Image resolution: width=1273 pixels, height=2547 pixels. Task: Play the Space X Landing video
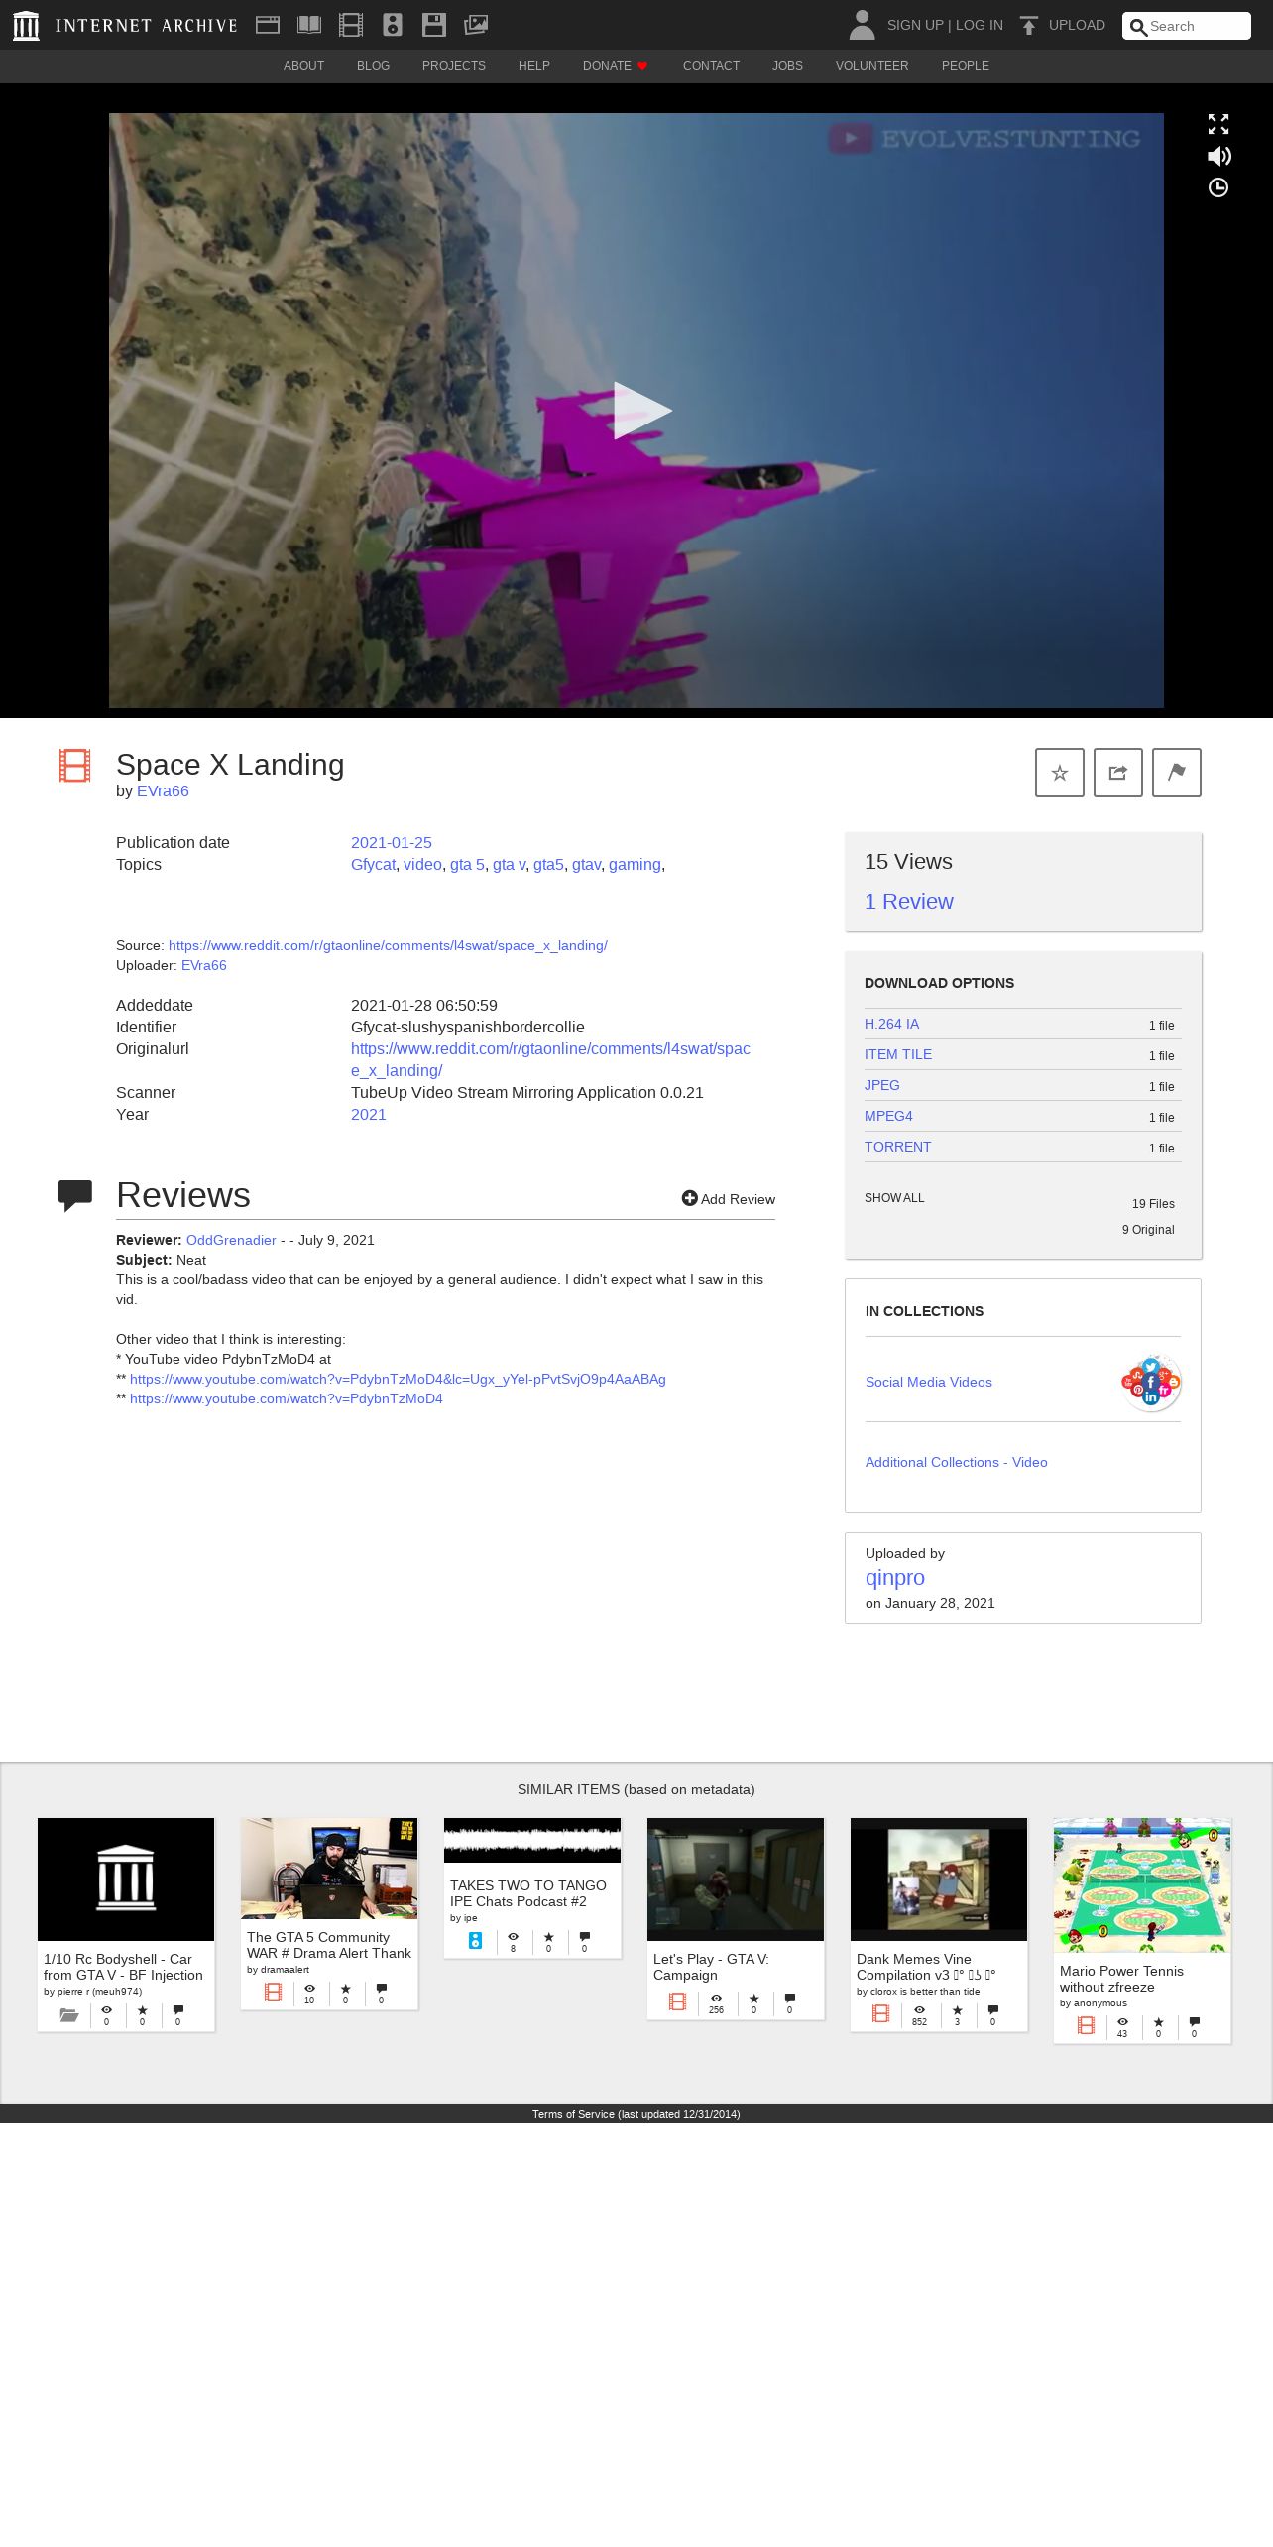pyautogui.click(x=641, y=411)
